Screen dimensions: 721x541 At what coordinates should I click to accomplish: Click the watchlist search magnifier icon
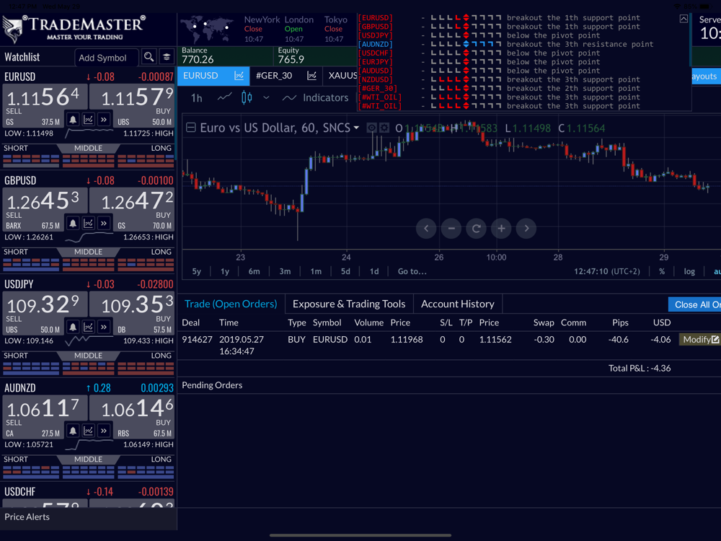pos(149,57)
